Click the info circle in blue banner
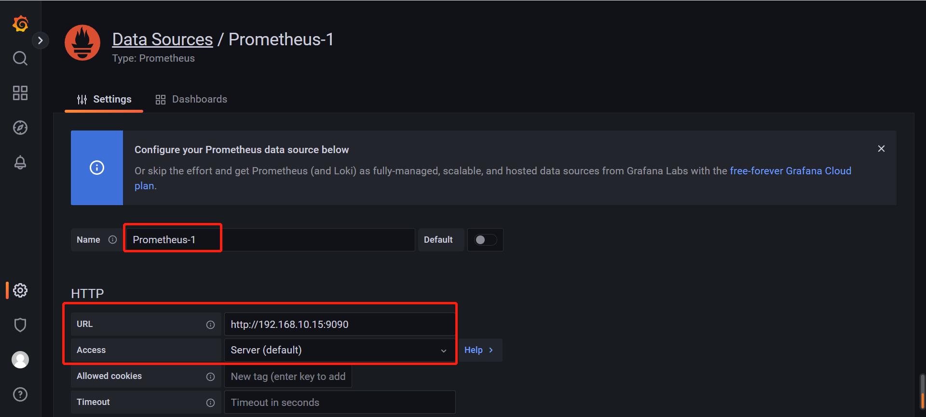This screenshot has width=926, height=417. 97,168
